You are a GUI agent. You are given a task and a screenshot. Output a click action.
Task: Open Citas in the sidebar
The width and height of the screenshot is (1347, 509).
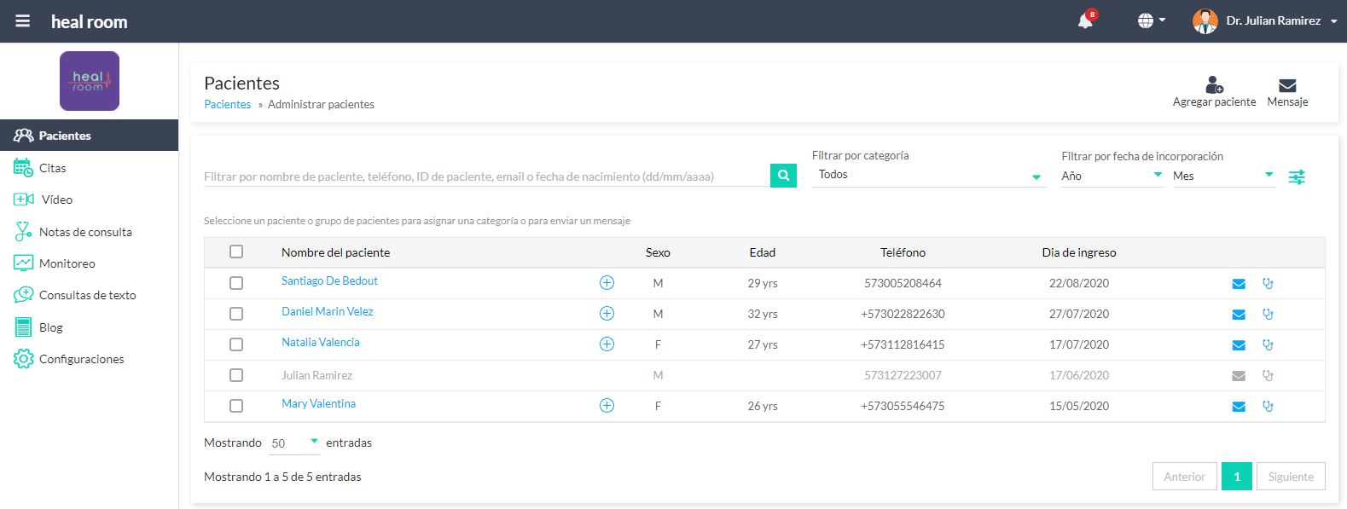(52, 168)
